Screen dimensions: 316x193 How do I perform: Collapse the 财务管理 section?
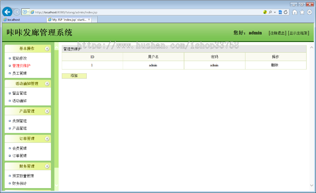pyautogui.click(x=47, y=166)
